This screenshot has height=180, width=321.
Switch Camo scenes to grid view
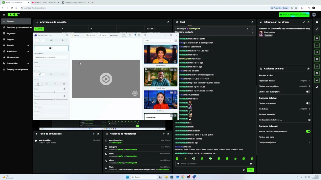pos(176,40)
